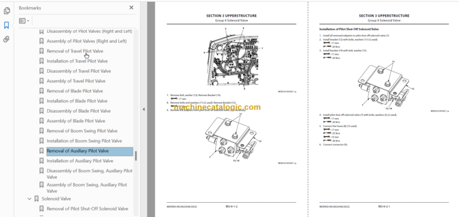The height and width of the screenshot is (217, 459).
Task: Click bookmark icon beside Removal of Boom Swing Pilot Valve
Action: point(42,131)
